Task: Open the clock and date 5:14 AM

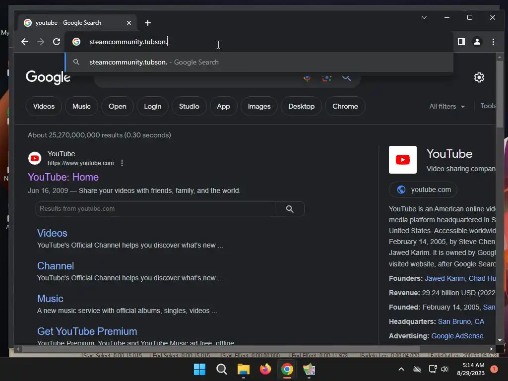Action: coord(471,369)
